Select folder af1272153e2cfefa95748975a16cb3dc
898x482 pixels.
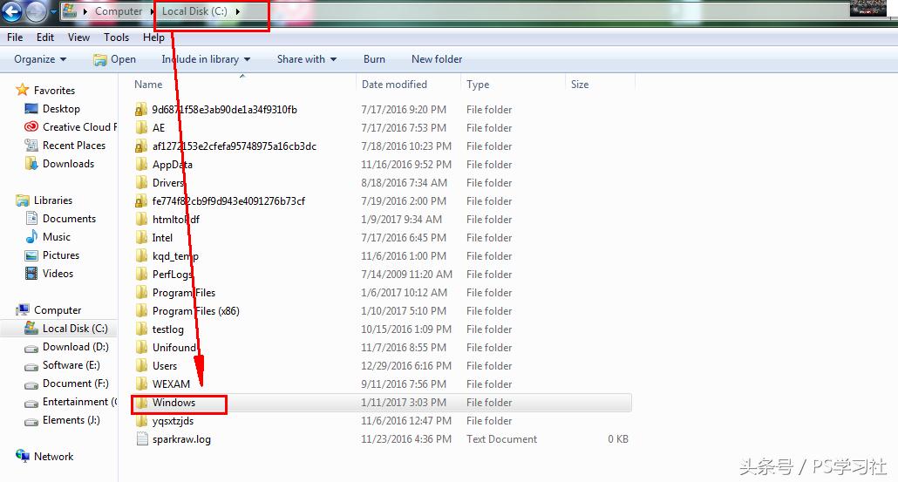coord(234,146)
